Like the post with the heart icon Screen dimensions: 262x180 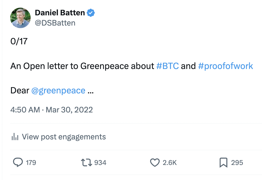(x=155, y=162)
